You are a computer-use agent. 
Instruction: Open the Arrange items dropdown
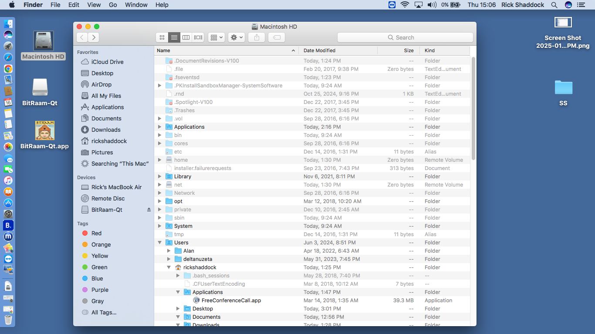tap(216, 37)
